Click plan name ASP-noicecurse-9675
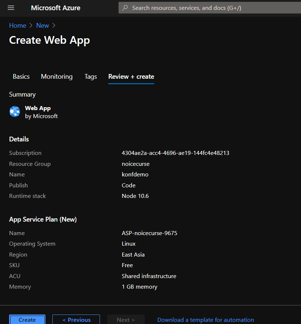Viewport: 301px width, 324px height. point(149,233)
